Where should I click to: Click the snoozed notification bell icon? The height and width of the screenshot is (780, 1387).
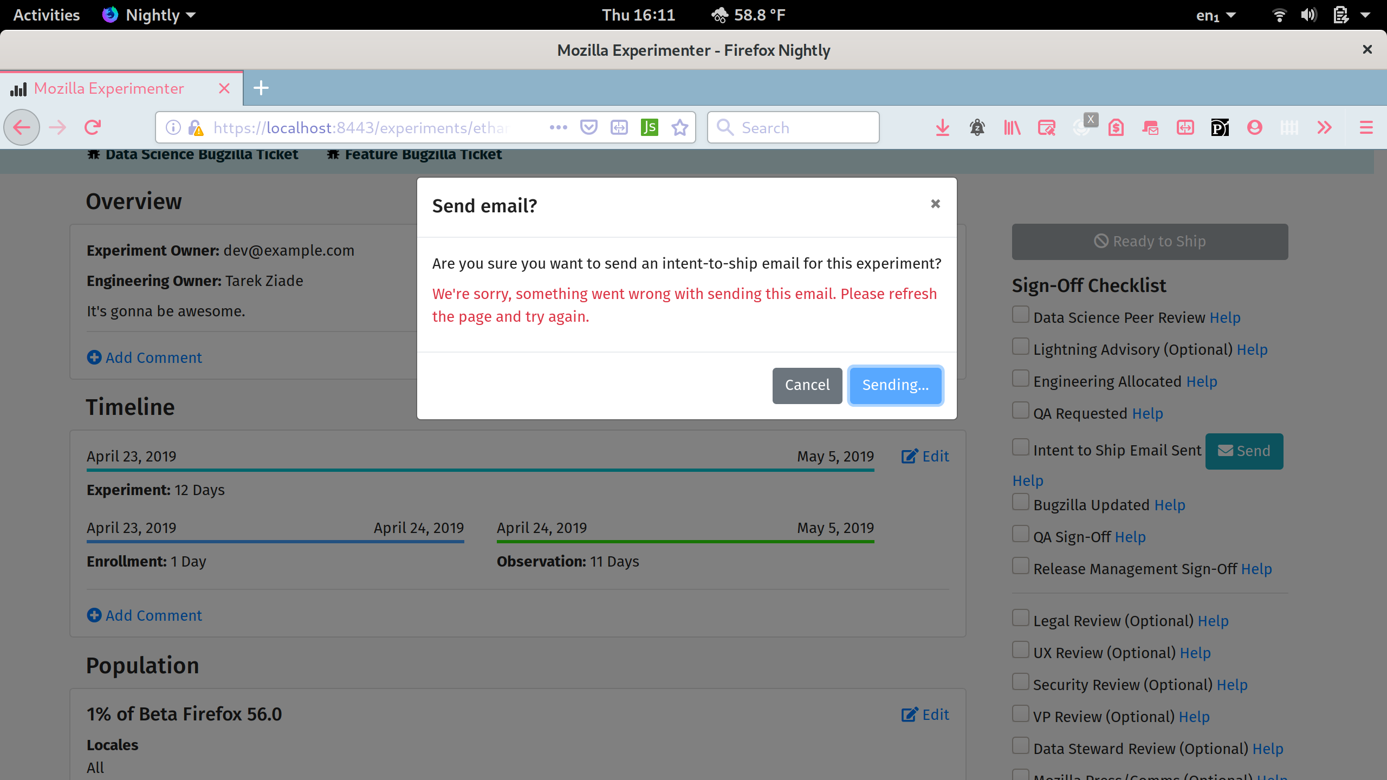click(x=977, y=128)
